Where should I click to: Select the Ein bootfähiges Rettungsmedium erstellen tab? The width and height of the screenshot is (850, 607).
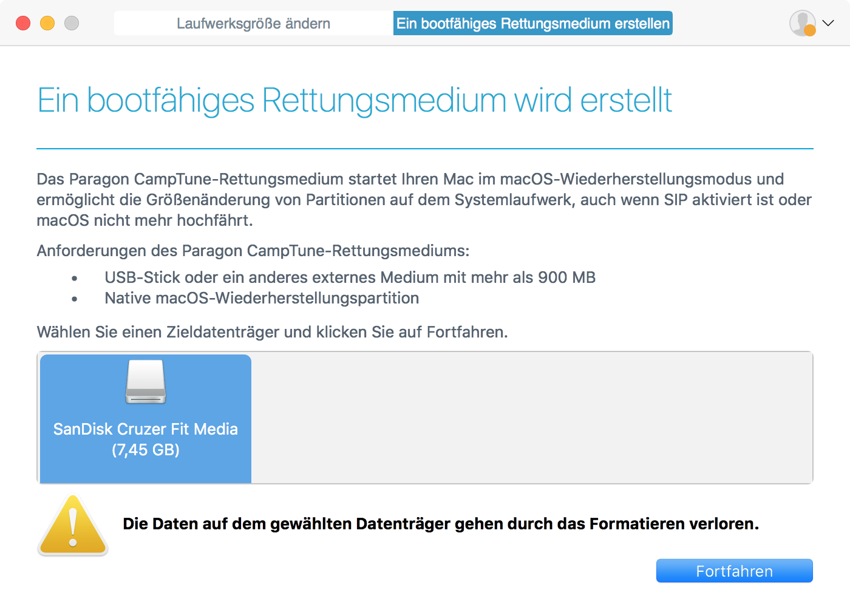(x=532, y=24)
